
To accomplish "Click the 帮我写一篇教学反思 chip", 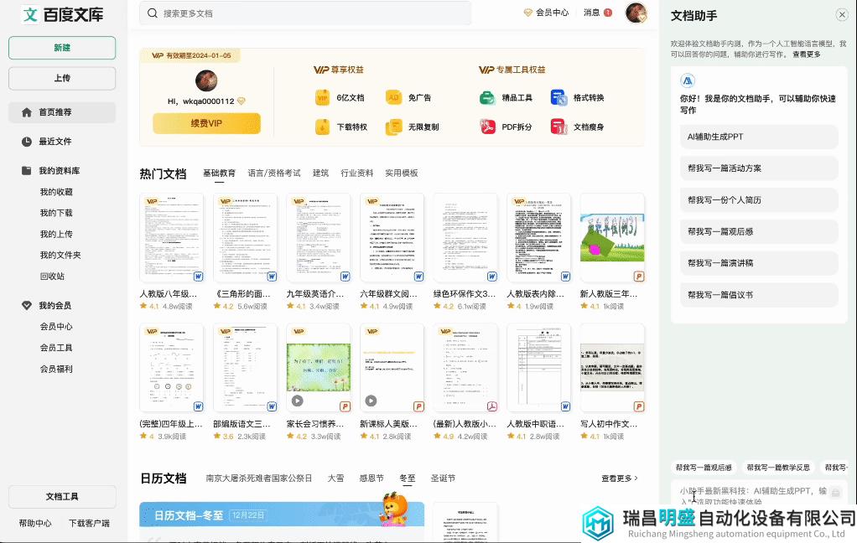I will click(777, 468).
